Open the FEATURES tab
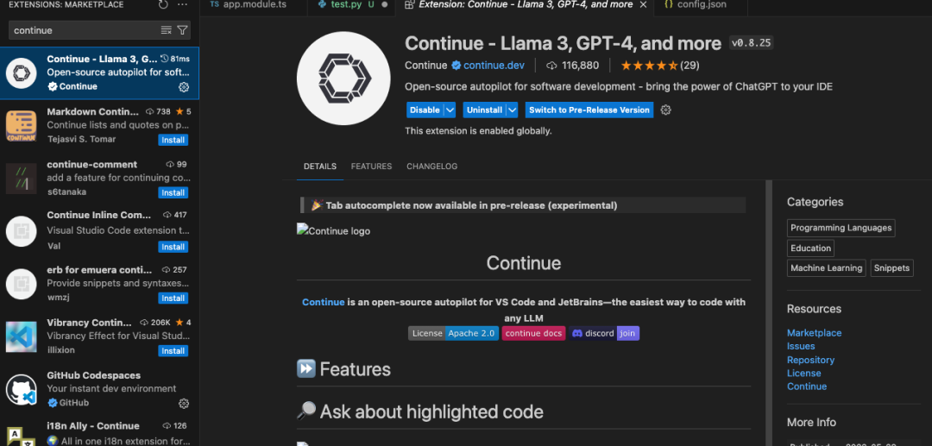 [x=371, y=166]
